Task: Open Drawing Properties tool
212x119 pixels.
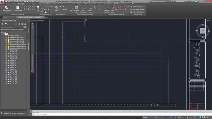Action: click(137, 12)
